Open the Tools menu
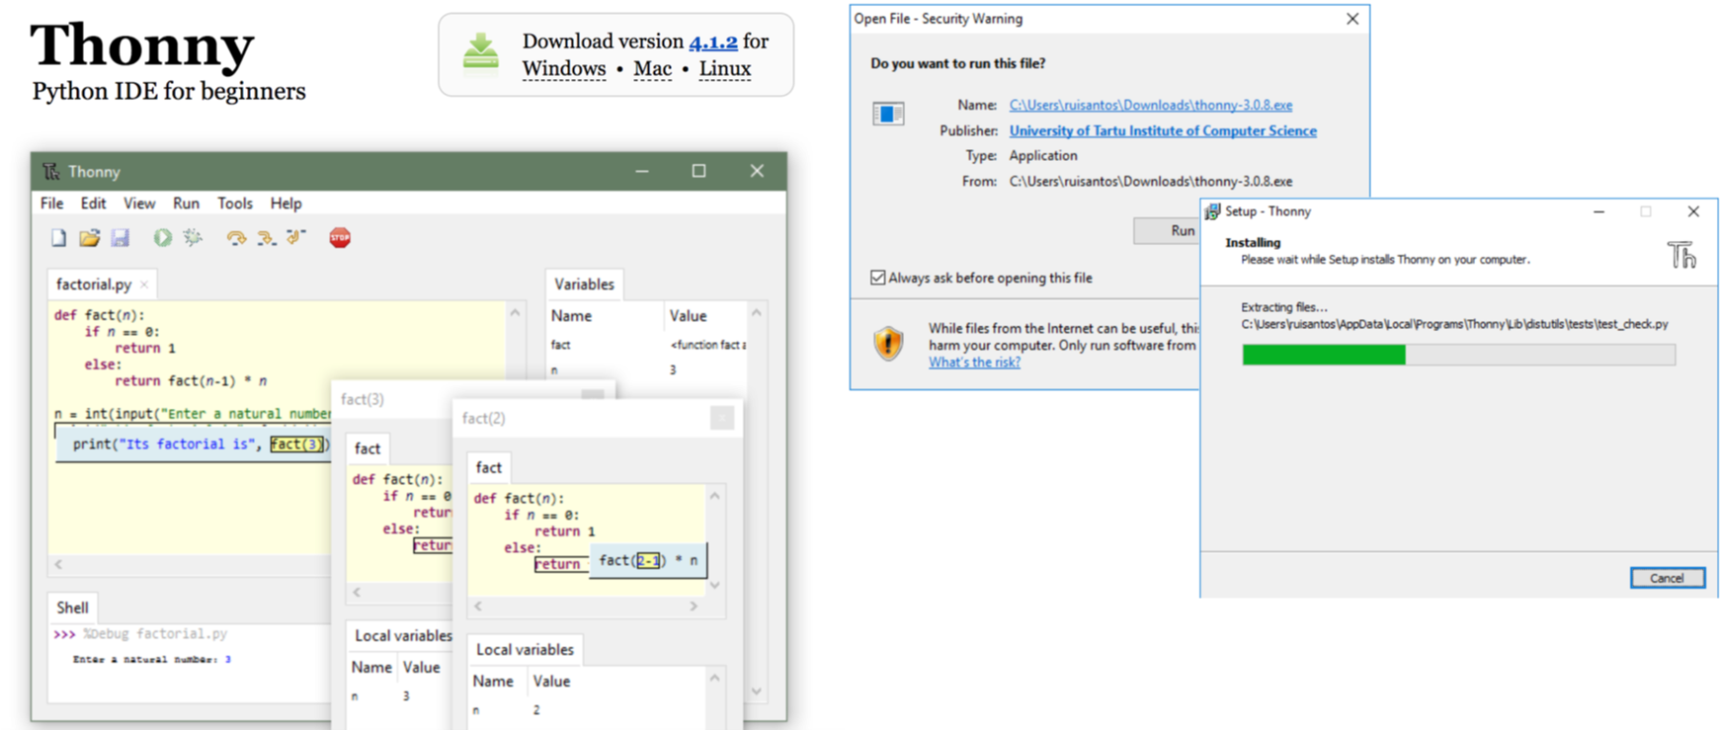Image resolution: width=1720 pixels, height=730 pixels. click(x=234, y=203)
